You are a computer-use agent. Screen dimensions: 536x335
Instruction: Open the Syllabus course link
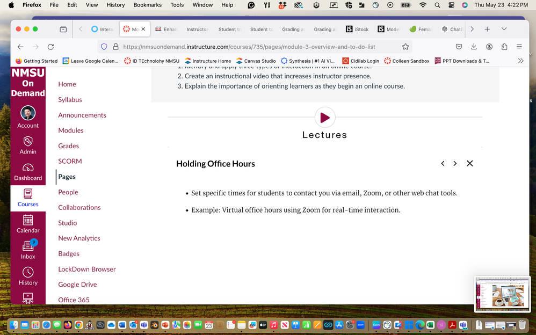(x=70, y=99)
